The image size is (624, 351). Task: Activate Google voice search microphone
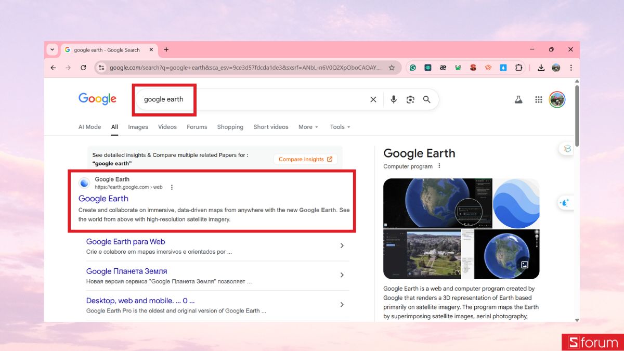click(x=394, y=99)
